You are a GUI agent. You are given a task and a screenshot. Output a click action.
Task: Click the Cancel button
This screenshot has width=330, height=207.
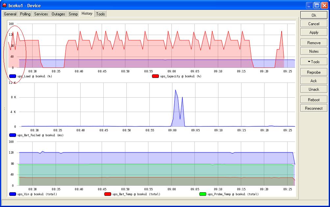314,24
